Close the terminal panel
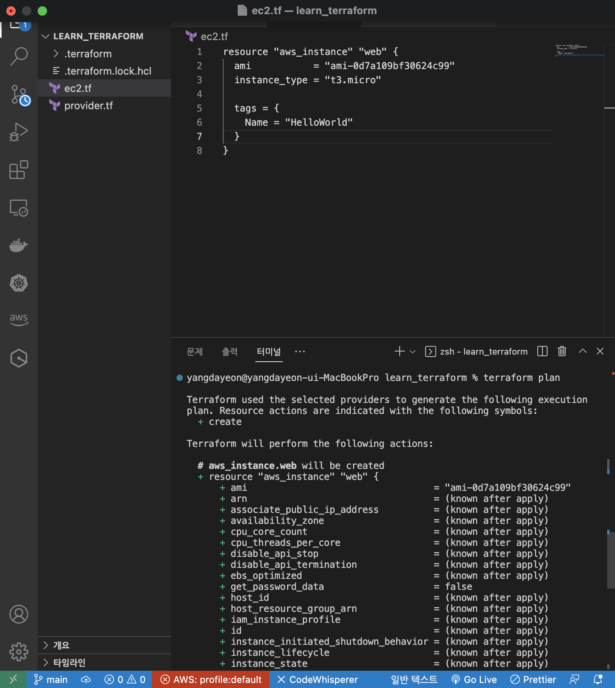Image resolution: width=615 pixels, height=688 pixels. click(600, 351)
